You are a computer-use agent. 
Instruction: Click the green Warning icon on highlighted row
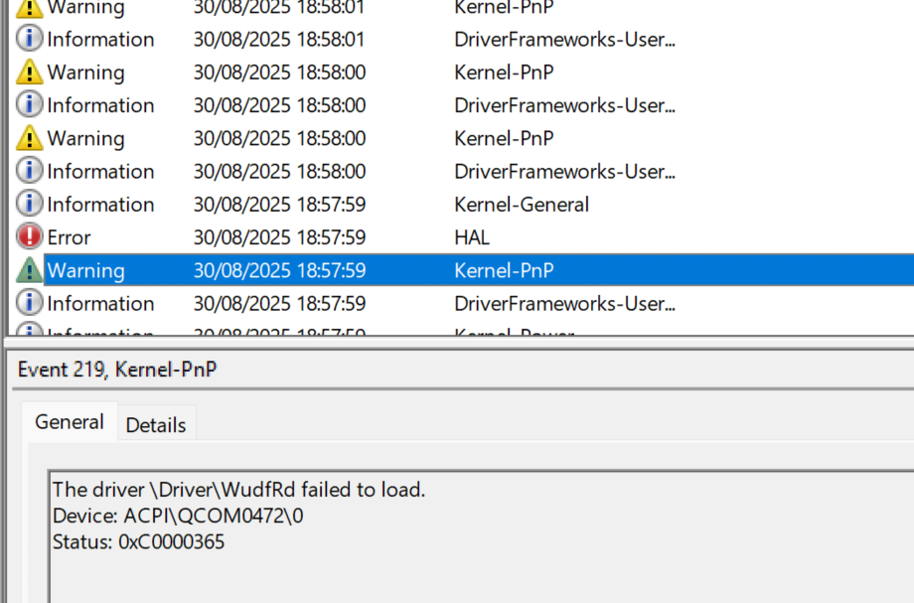[27, 269]
